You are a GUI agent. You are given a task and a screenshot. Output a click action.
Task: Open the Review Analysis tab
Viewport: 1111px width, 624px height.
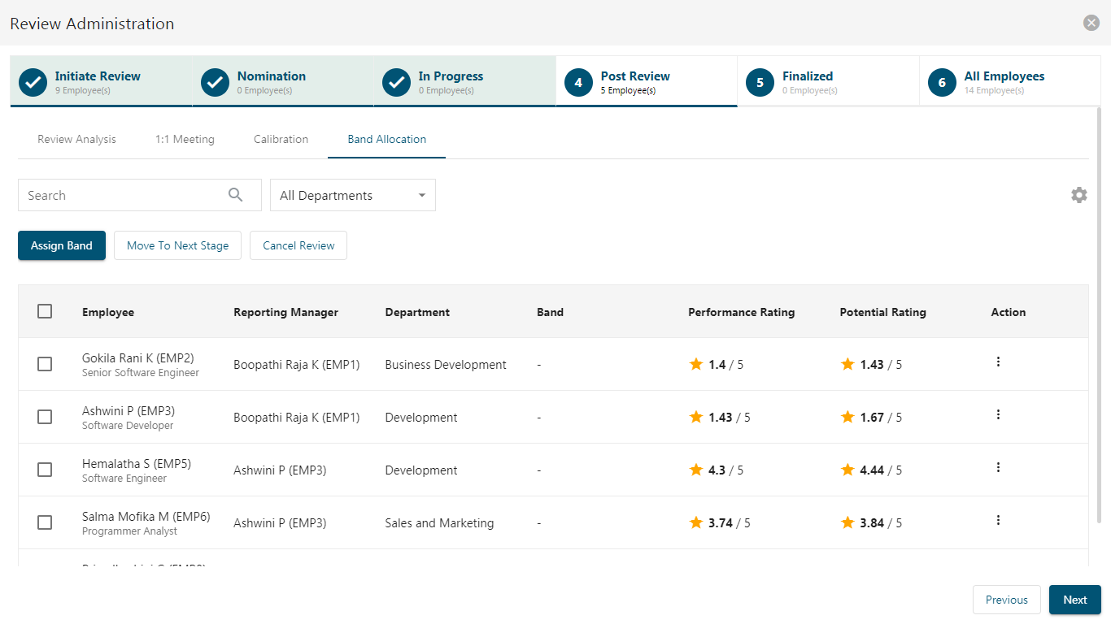coord(76,139)
